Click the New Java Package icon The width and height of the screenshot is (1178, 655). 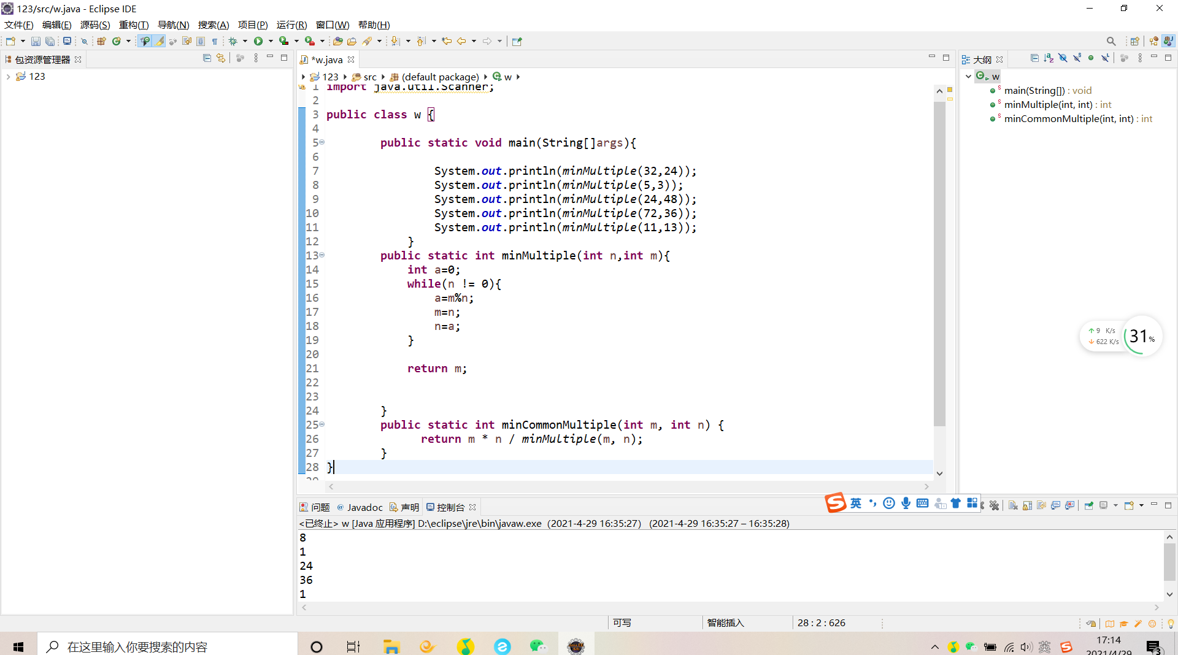pyautogui.click(x=101, y=41)
